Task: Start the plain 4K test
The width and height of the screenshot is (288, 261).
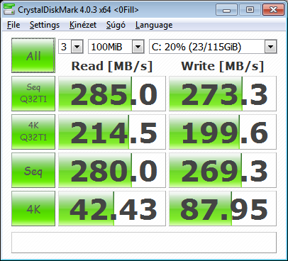Action: (x=33, y=209)
